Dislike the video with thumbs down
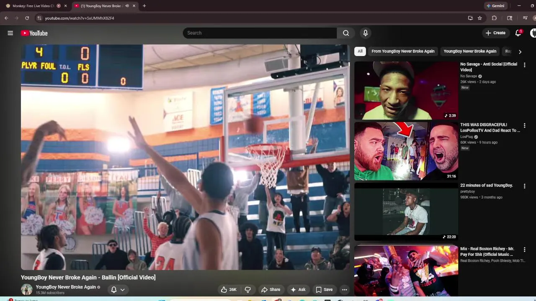The width and height of the screenshot is (536, 301). click(x=247, y=289)
